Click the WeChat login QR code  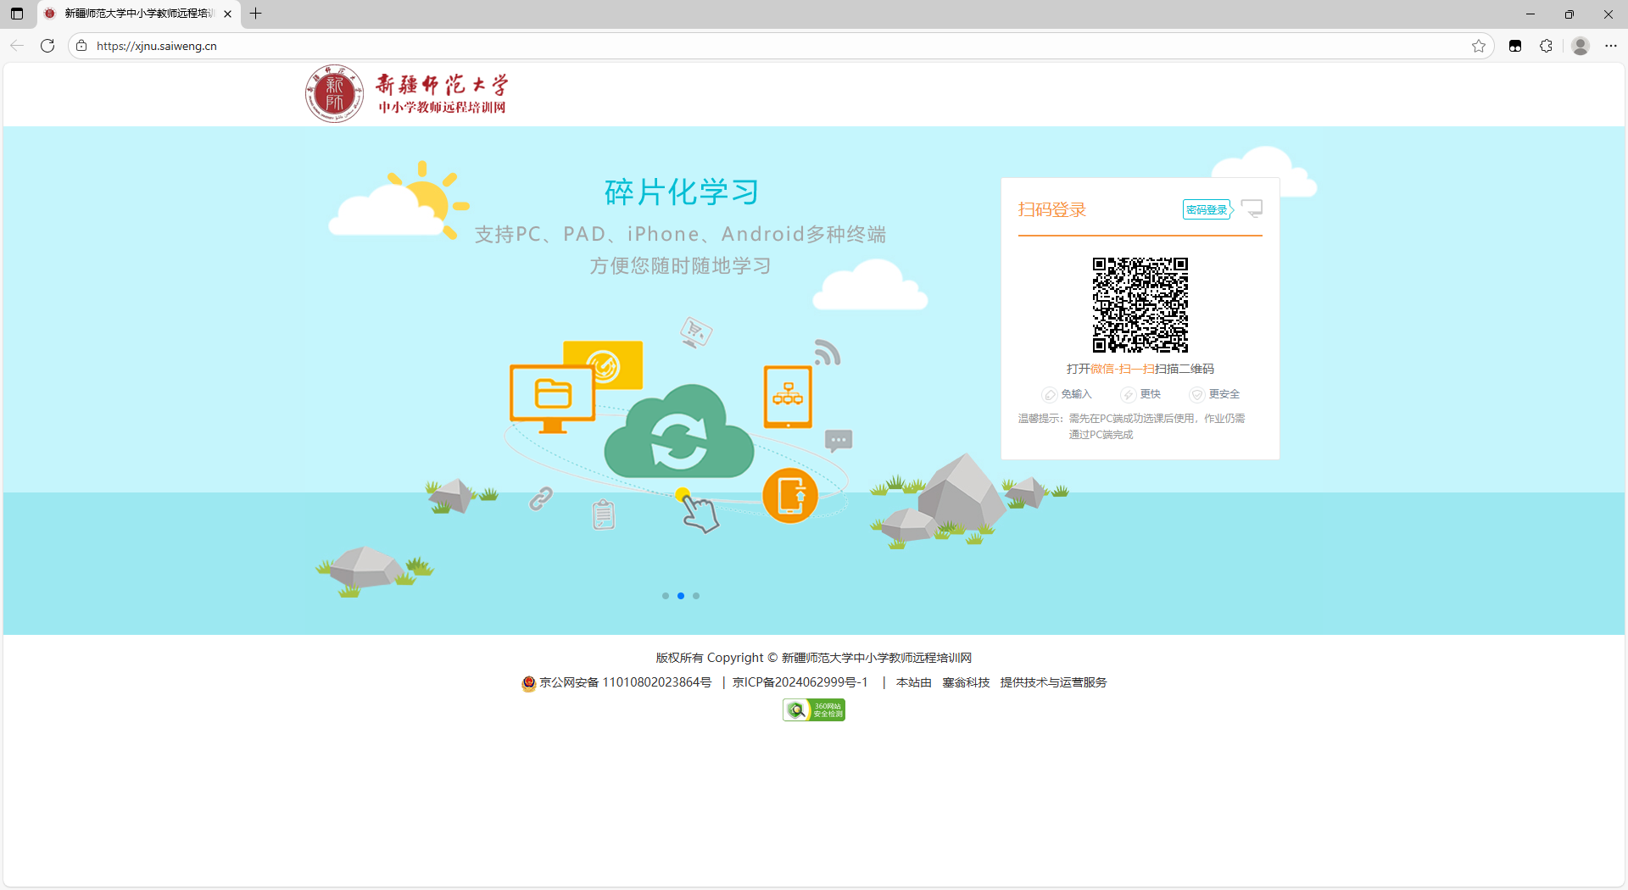(1140, 305)
